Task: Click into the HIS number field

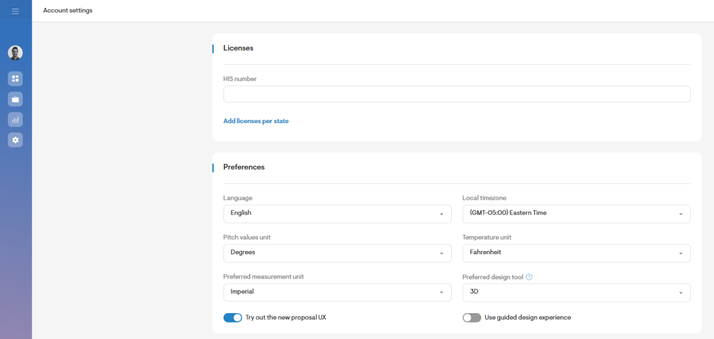Action: pyautogui.click(x=456, y=94)
